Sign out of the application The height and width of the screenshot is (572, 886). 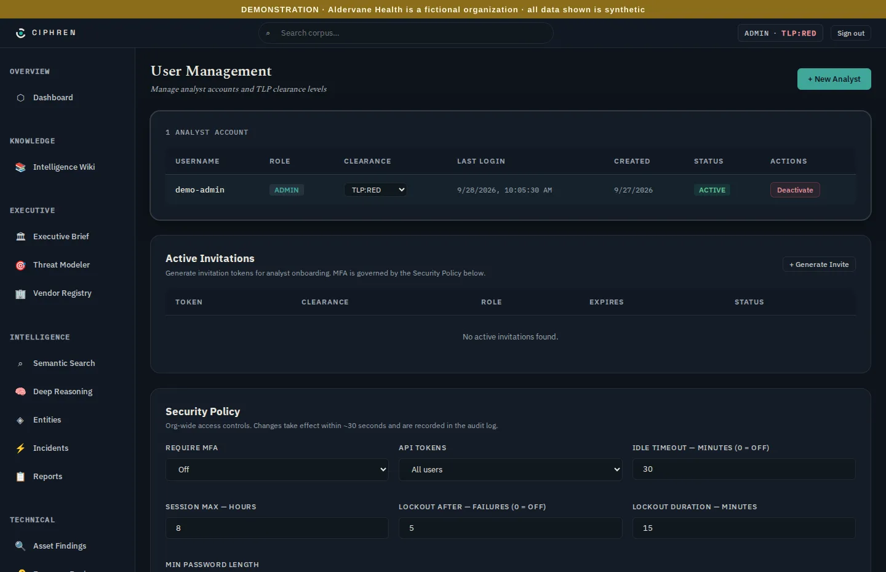point(851,33)
